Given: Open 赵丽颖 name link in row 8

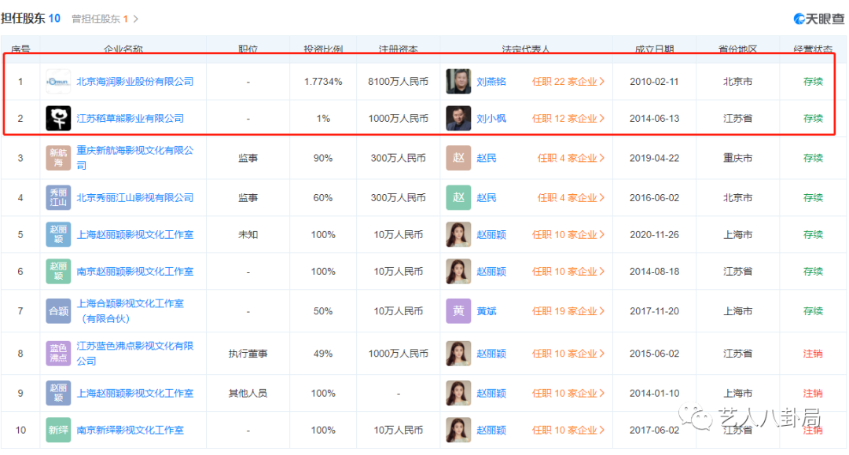Looking at the screenshot, I should (x=491, y=354).
